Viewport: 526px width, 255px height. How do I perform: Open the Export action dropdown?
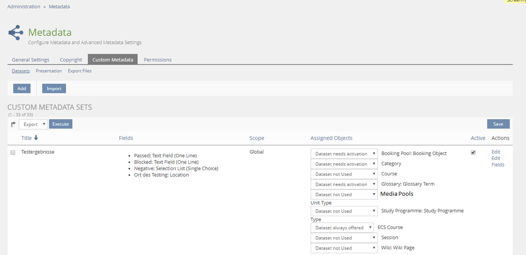click(x=33, y=124)
